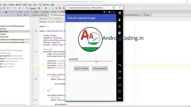The height and width of the screenshot is (107, 191).
Task: Open the Tools menu
Action: point(35,5)
